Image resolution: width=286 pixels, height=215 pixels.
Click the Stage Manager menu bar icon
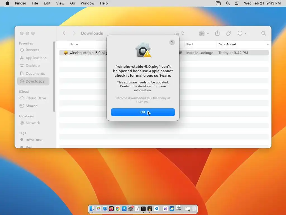pos(218,3)
